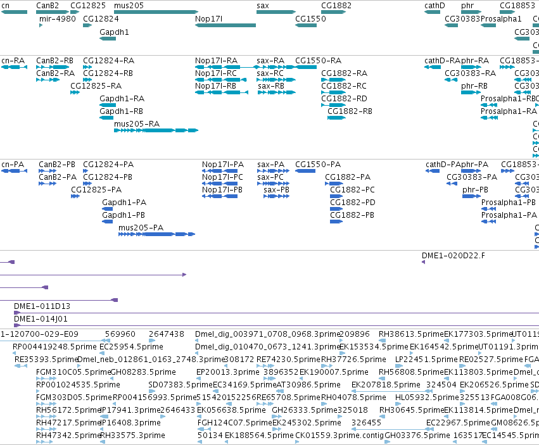Image resolution: width=539 pixels, height=445 pixels.
Task: Click the CG12825-RA transcript arrows
Action: 75,92
